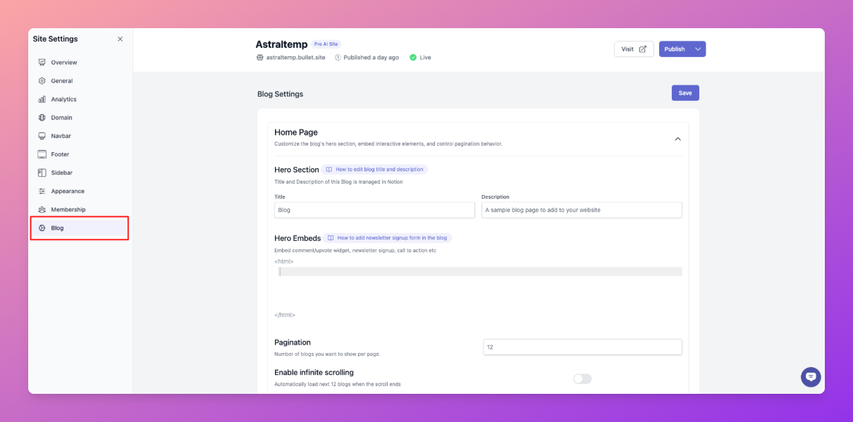Click the Home Page section heading

point(296,132)
